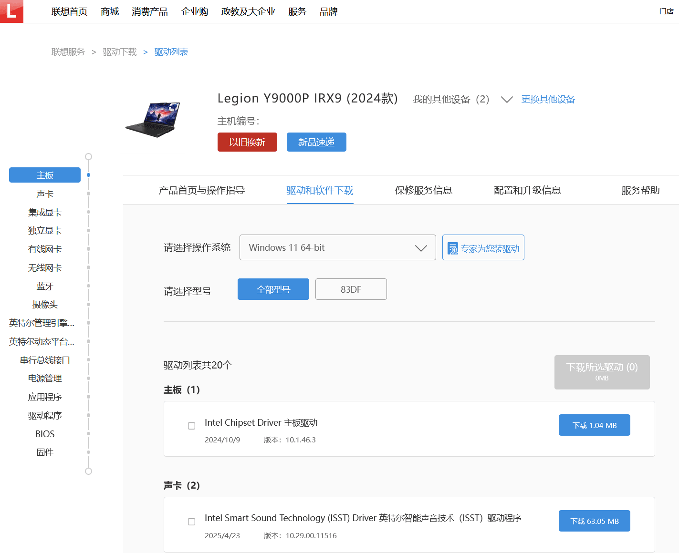
Task: Open 消费产品 in the top menu
Action: coord(150,11)
